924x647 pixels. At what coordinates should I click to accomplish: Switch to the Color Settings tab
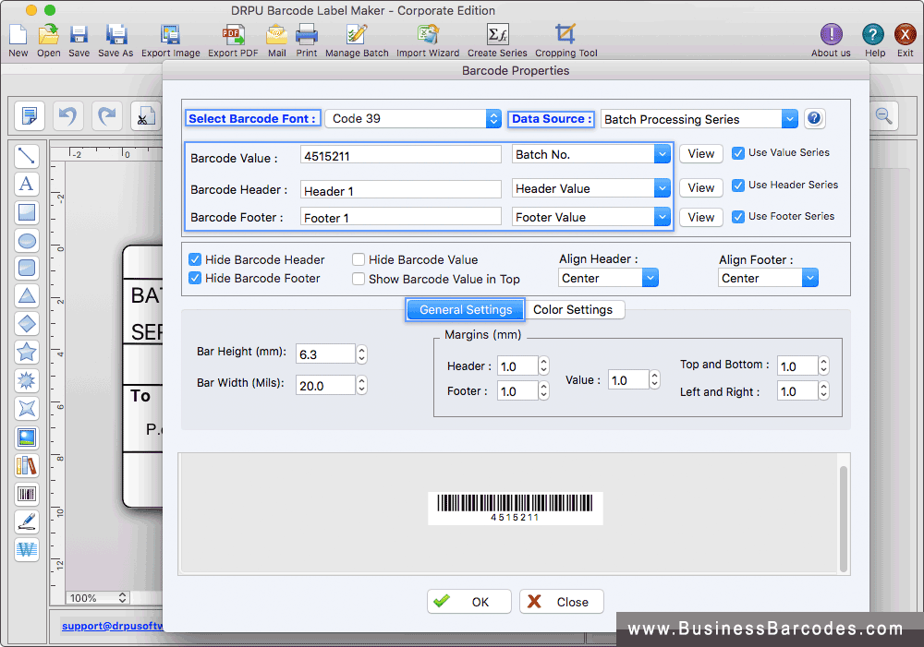[574, 310]
